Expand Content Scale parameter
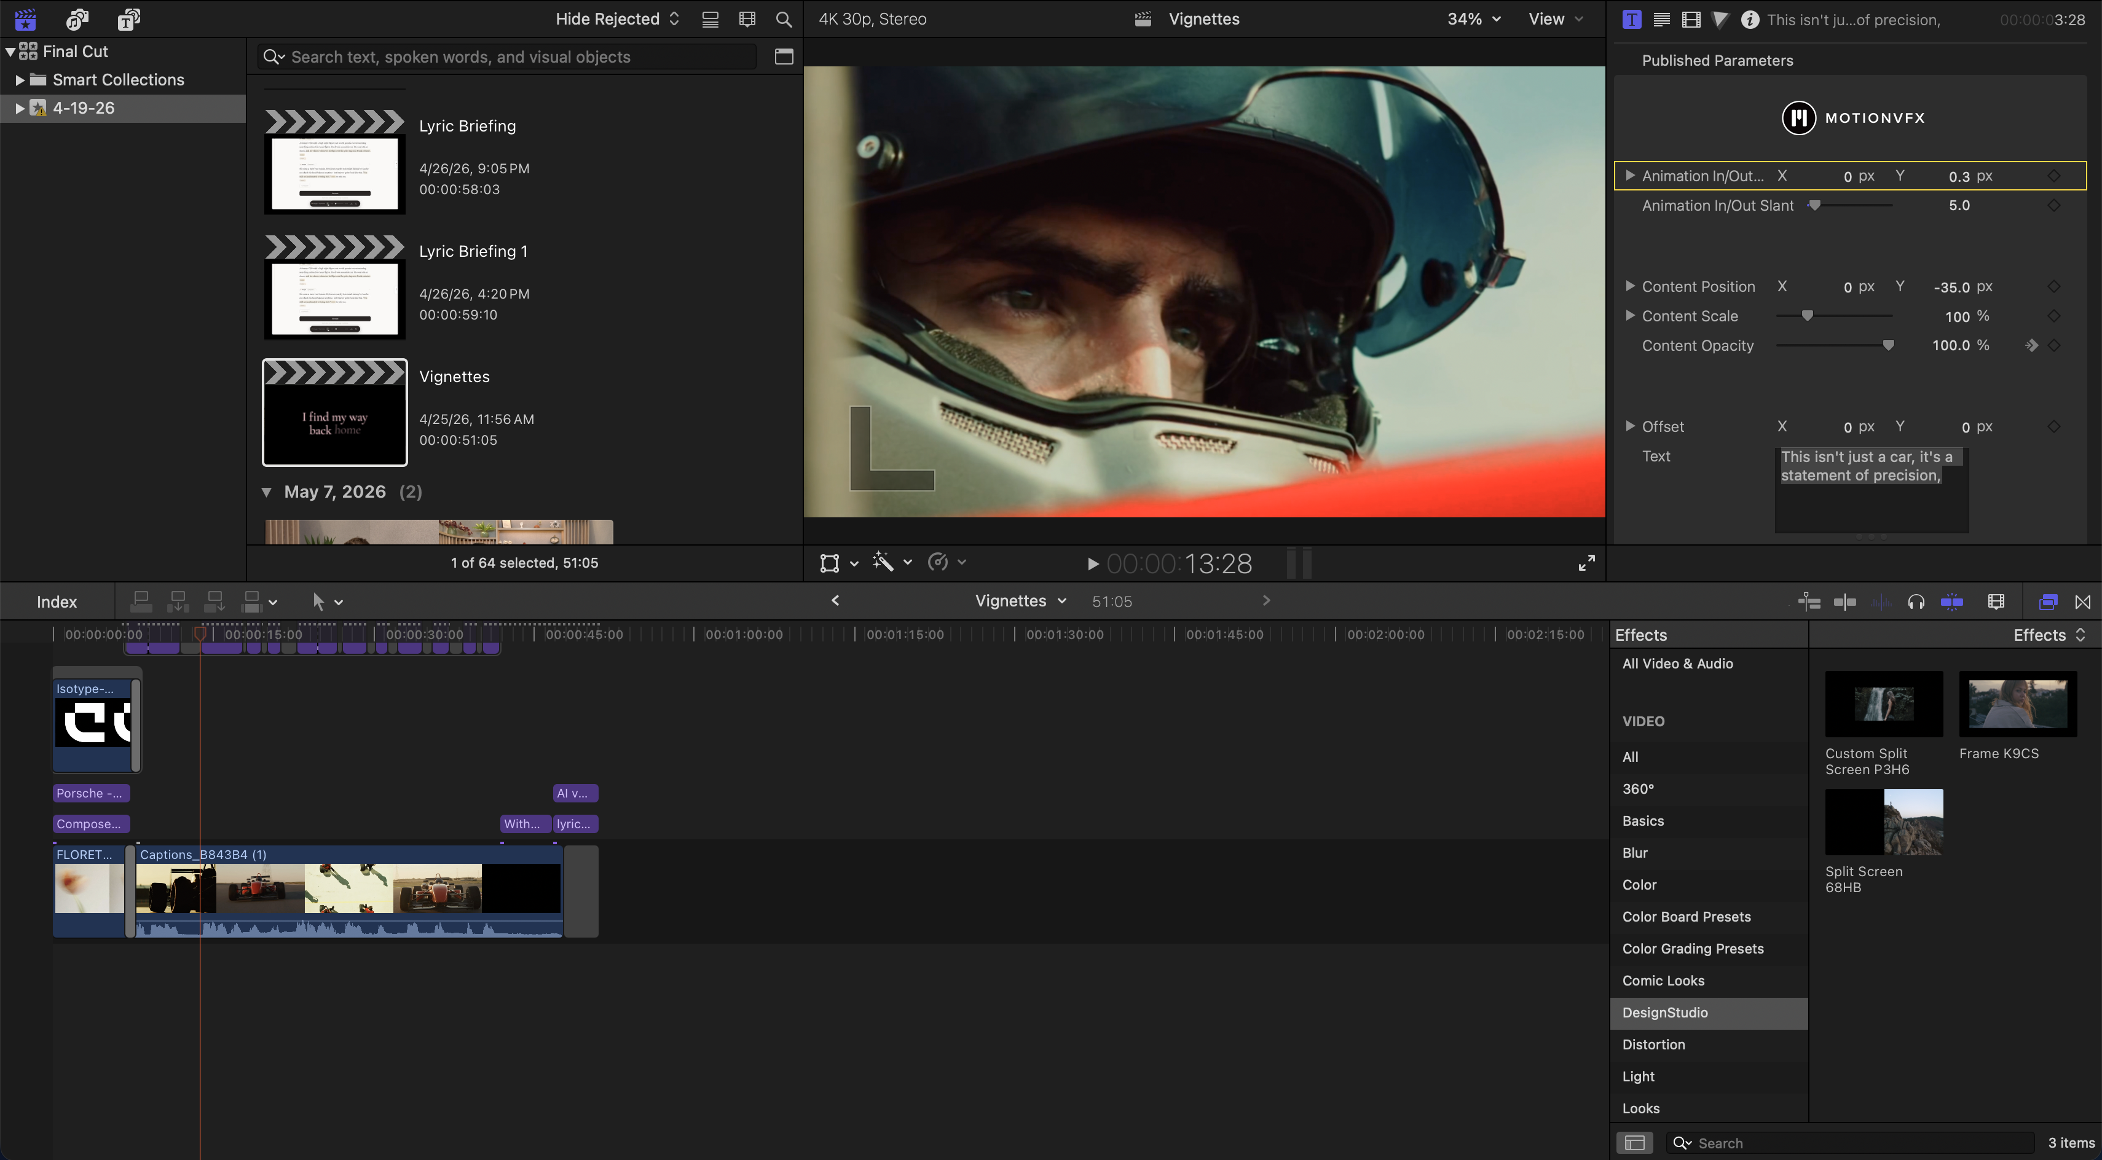2102x1160 pixels. (1629, 316)
